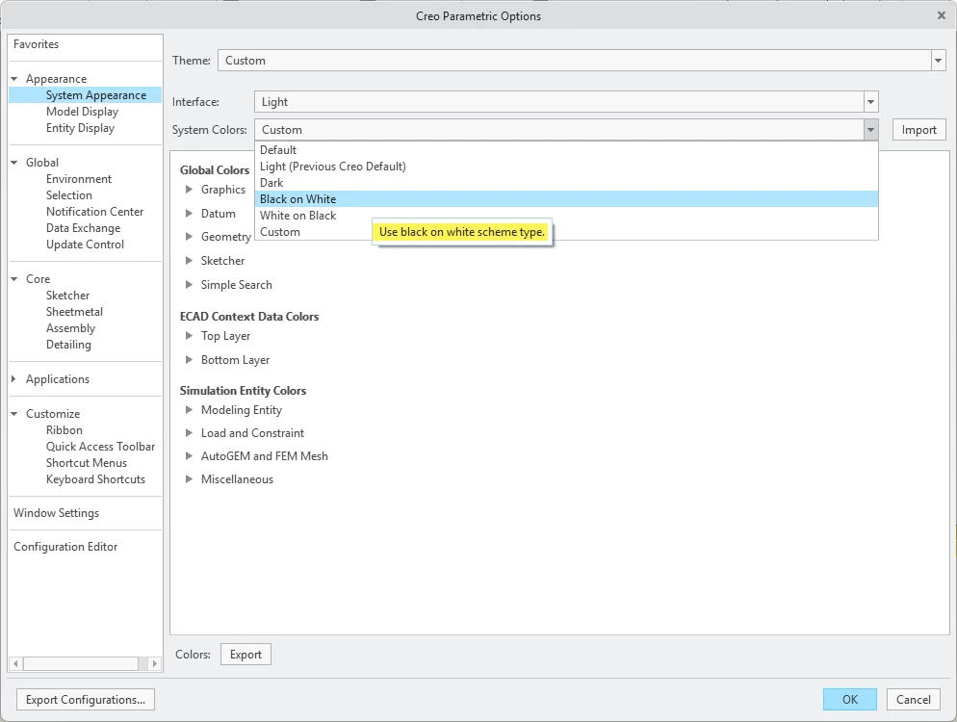Select the Dark color scheme
Image resolution: width=957 pixels, height=722 pixels.
coord(566,183)
